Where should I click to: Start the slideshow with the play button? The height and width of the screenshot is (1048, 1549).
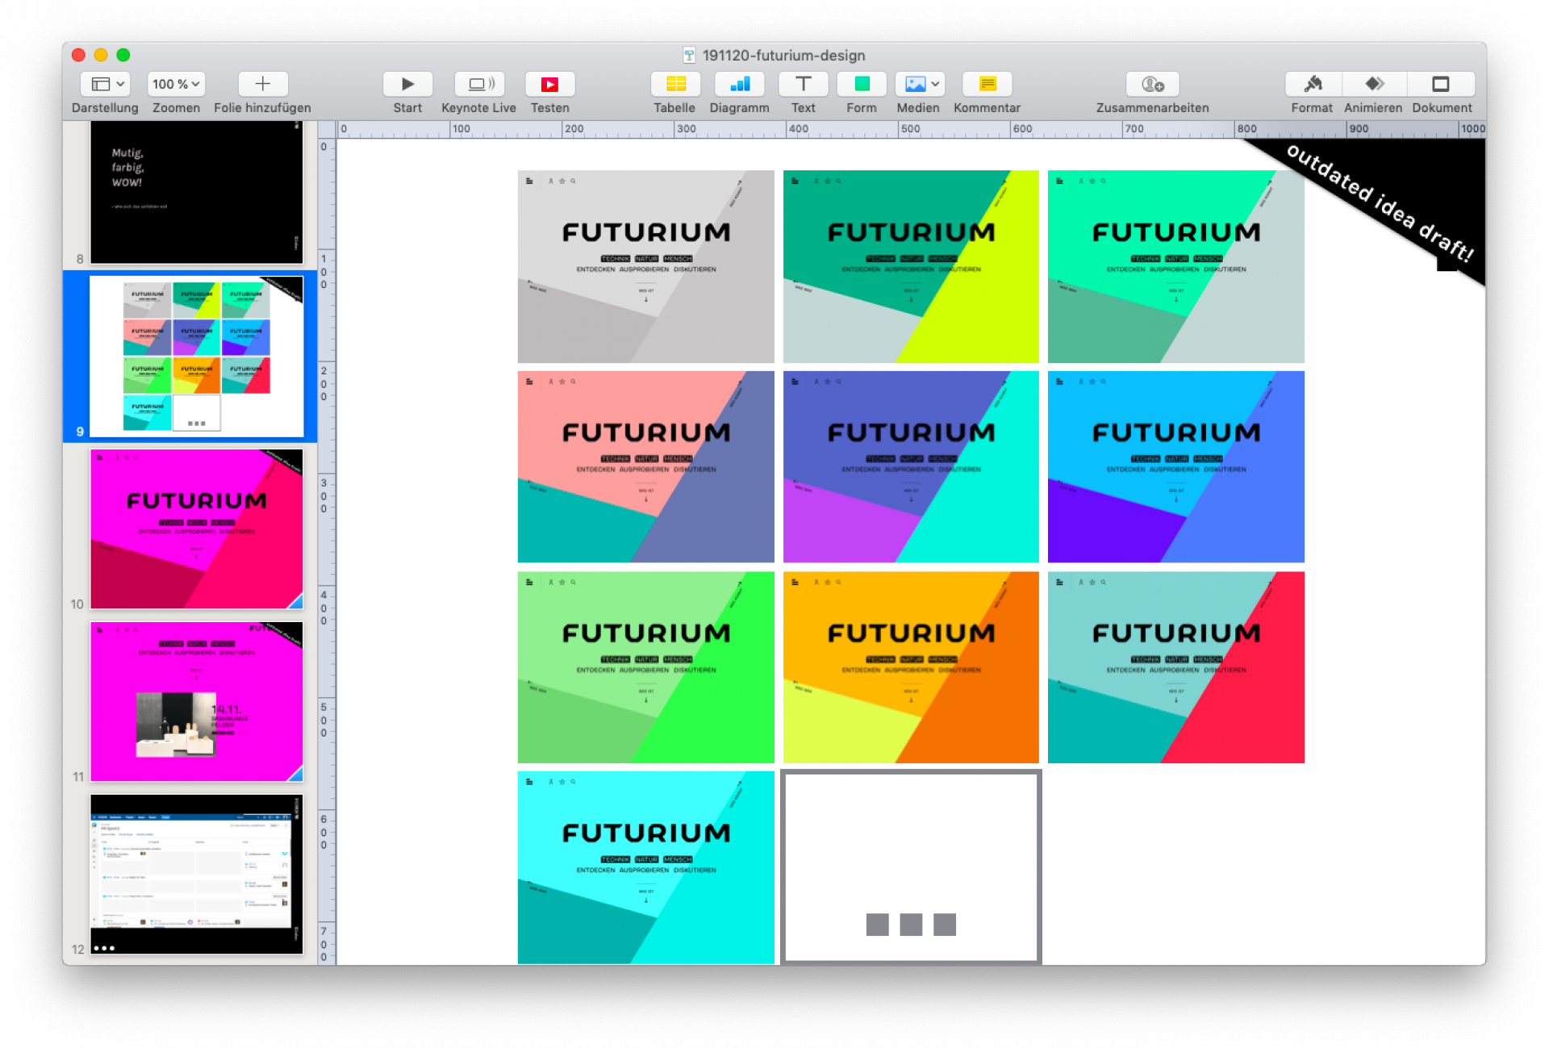407,84
